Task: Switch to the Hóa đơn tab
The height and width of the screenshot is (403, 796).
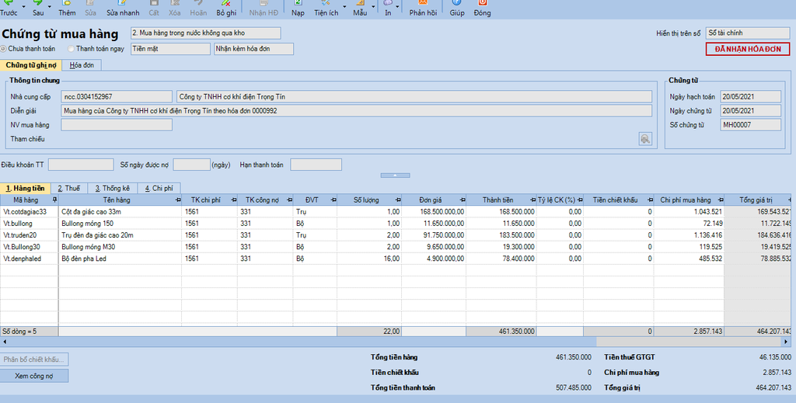Action: click(x=82, y=65)
